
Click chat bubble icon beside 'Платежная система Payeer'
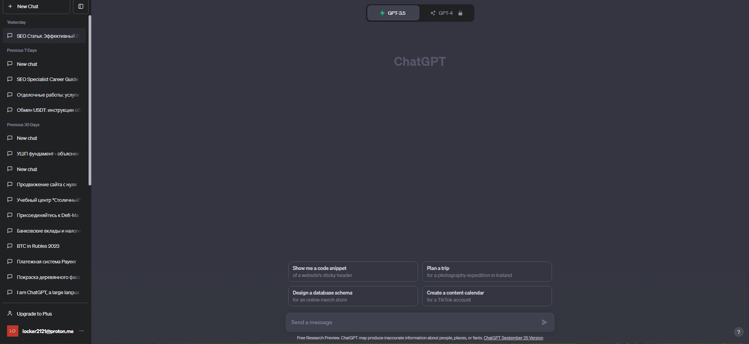click(x=10, y=261)
